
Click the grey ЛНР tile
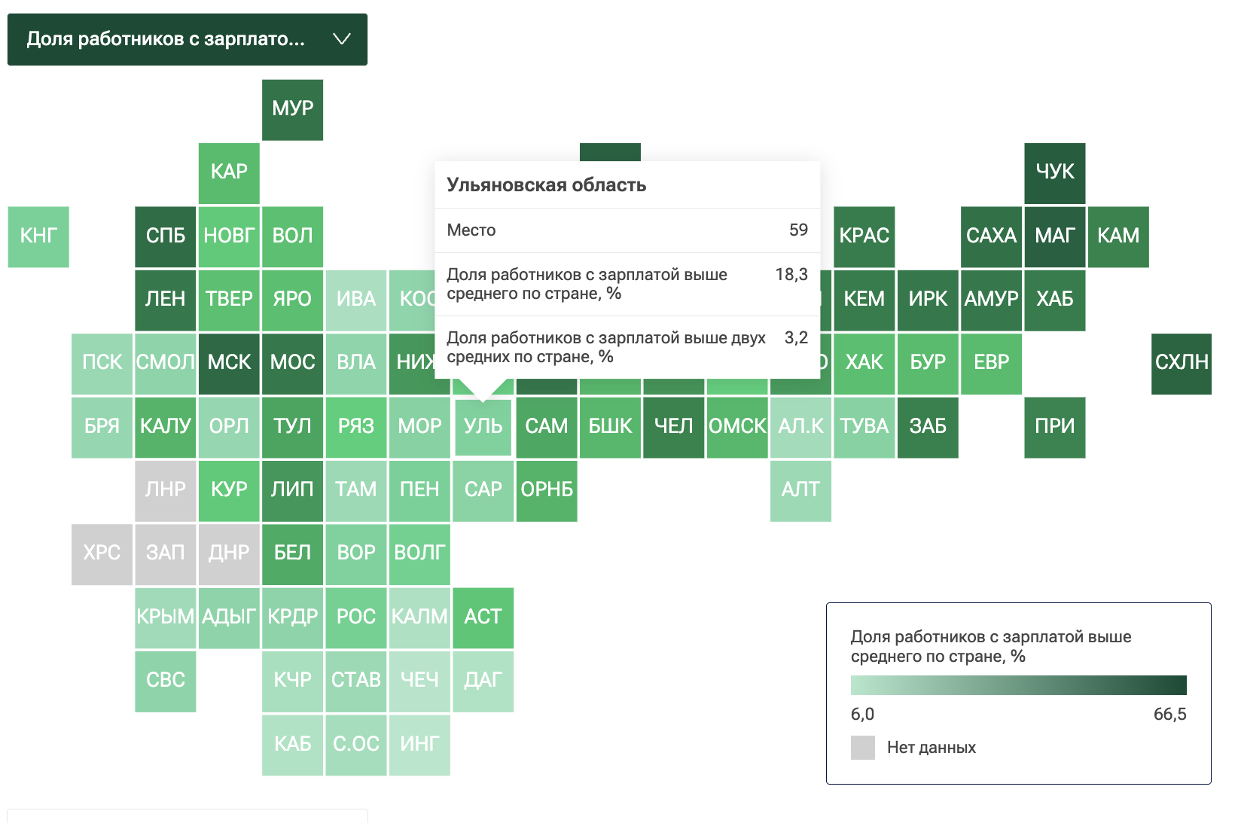pyautogui.click(x=166, y=491)
